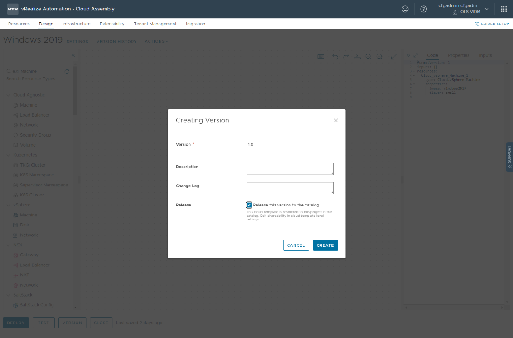Image resolution: width=513 pixels, height=338 pixels.
Task: Select the Cloud Agnostic Load Balancer icon
Action: (15, 115)
